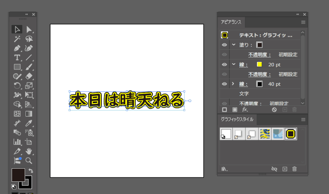Expand the 40 pt 線 stroke row
The image size is (329, 194).
(234, 84)
